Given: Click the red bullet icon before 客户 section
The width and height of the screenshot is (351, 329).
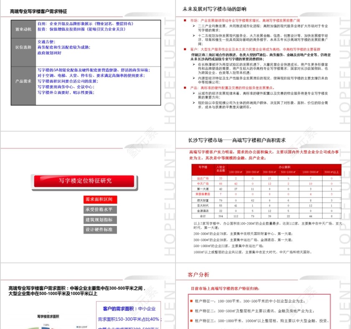Looking at the screenshot, I should point(185,49).
